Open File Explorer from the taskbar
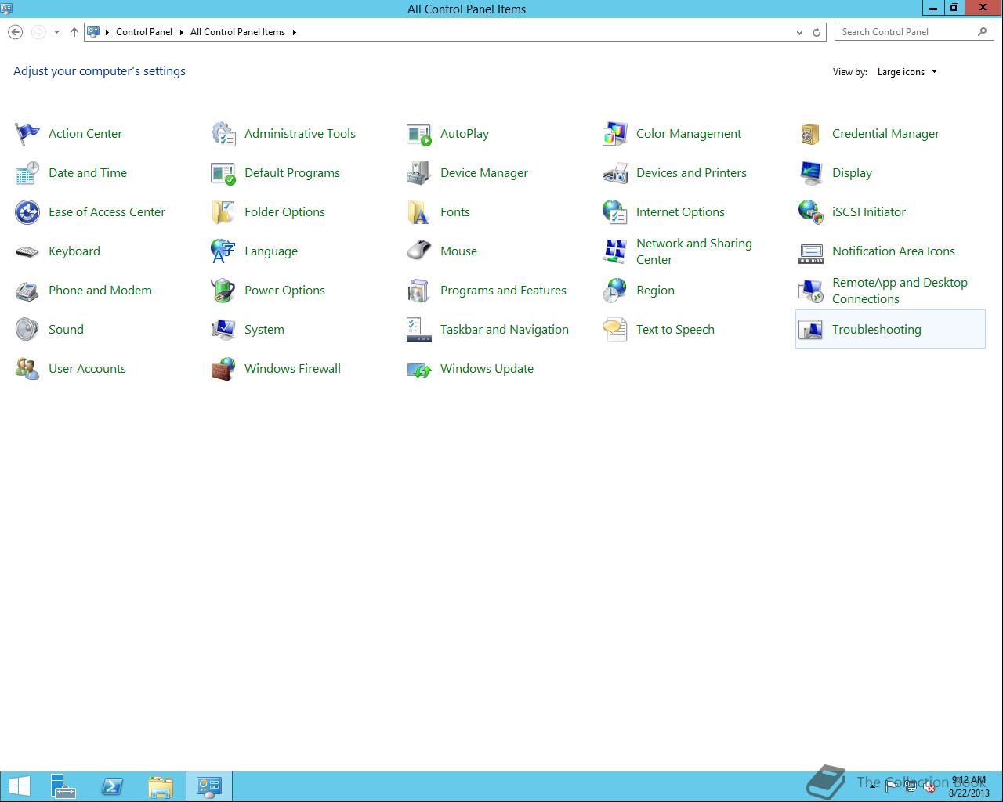Screen dimensions: 1003x802 [x=161, y=786]
